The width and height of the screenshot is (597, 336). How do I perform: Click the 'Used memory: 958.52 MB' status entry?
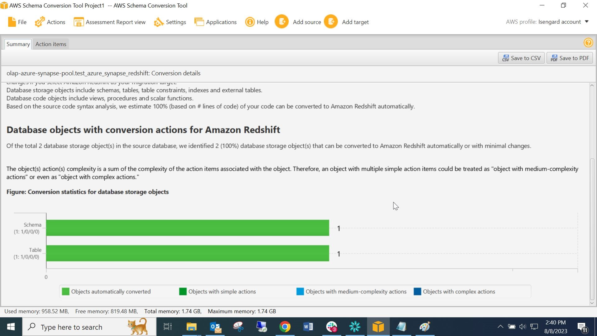37,311
